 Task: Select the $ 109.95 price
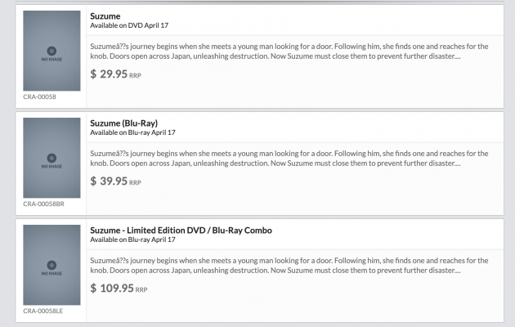(x=111, y=288)
